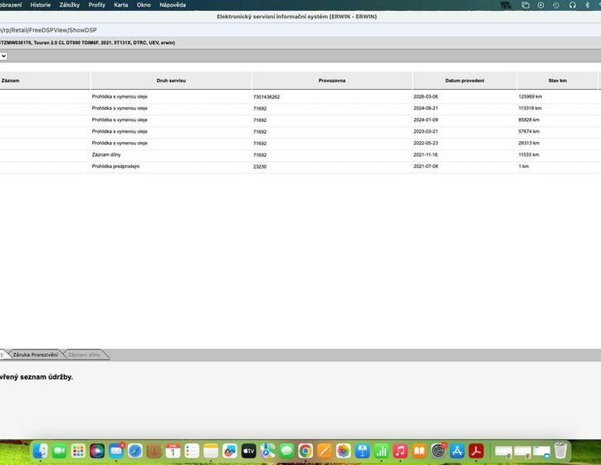Open the Historie menu
The width and height of the screenshot is (601, 465).
coord(40,5)
